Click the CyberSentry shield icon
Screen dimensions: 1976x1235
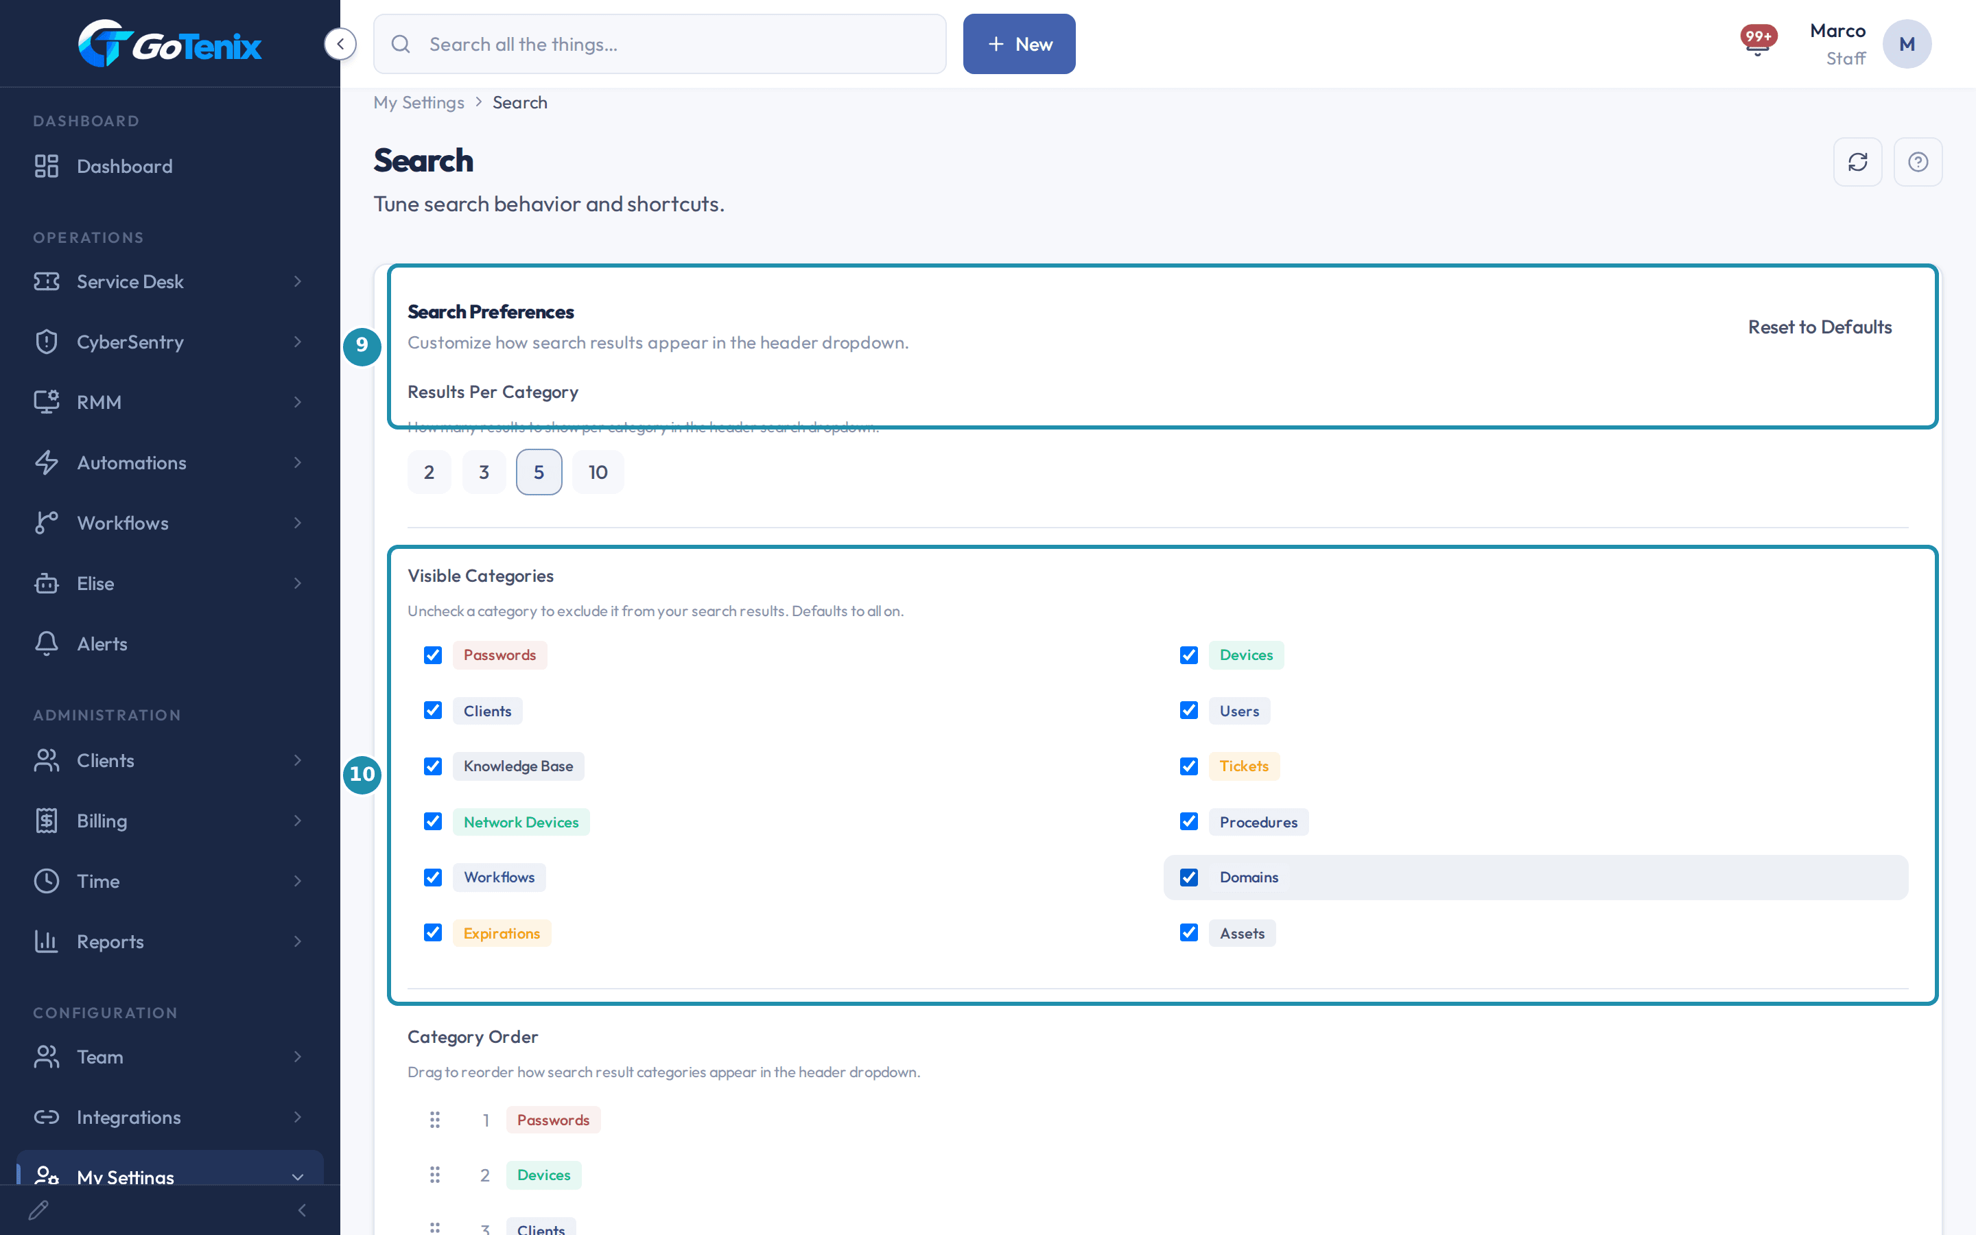[x=47, y=342]
